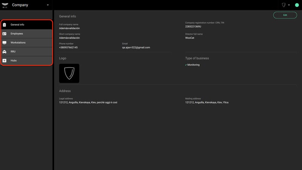This screenshot has height=170, width=302.
Task: Open the Employees section
Action: click(26, 34)
